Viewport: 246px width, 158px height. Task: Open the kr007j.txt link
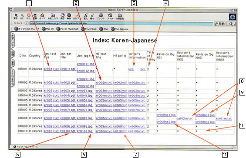pyautogui.click(x=51, y=110)
